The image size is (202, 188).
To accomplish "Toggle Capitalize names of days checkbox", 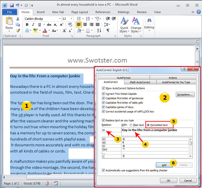I will click(103, 107).
